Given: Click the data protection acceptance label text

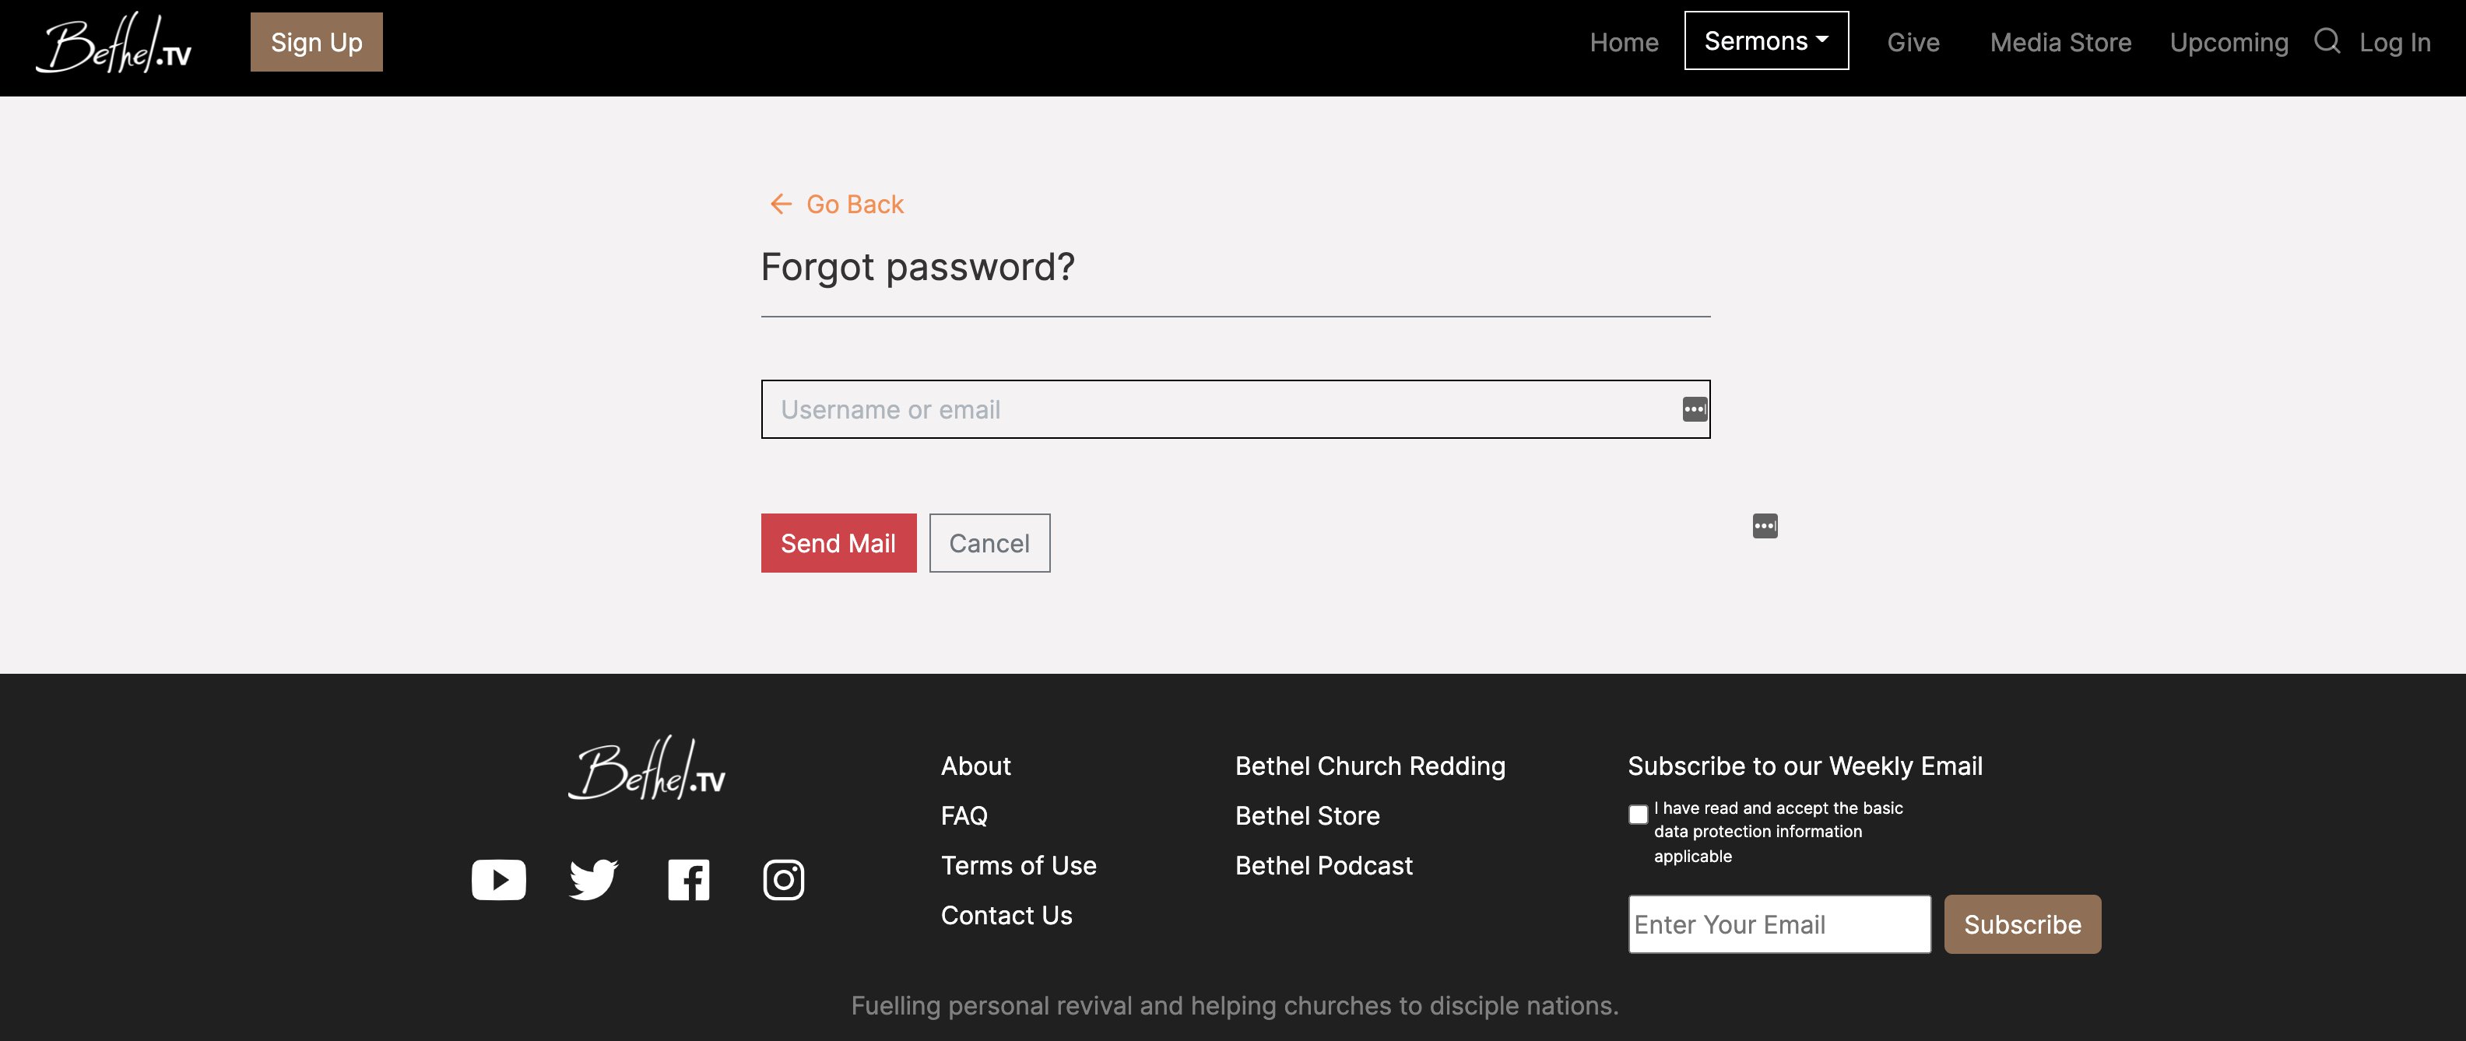Looking at the screenshot, I should point(1778,832).
